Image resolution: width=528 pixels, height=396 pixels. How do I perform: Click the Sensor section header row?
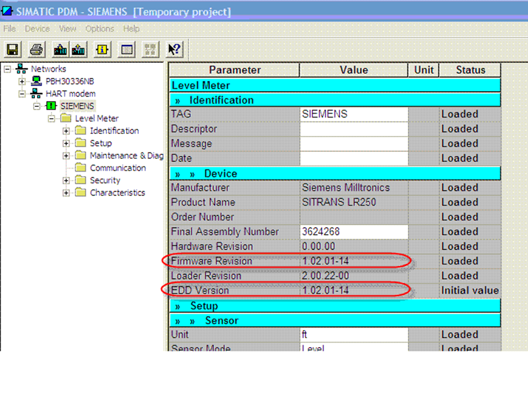[335, 320]
